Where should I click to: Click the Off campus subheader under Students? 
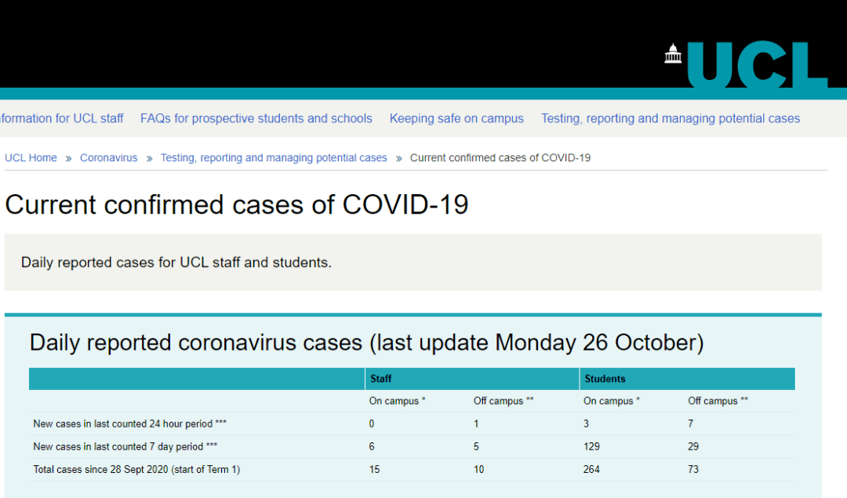pos(718,402)
